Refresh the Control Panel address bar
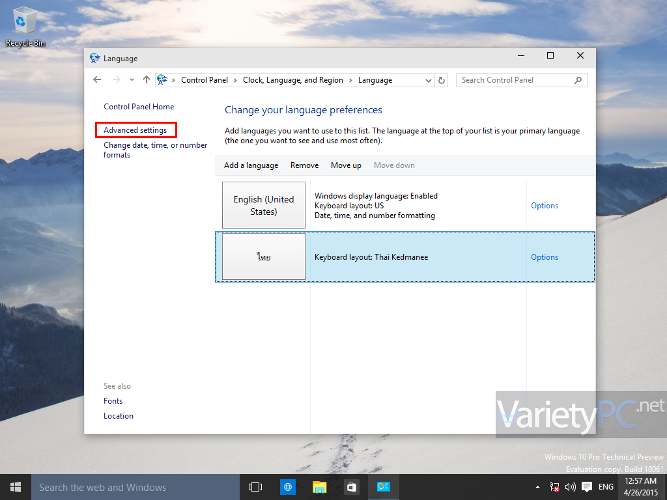667x500 pixels. coord(442,80)
